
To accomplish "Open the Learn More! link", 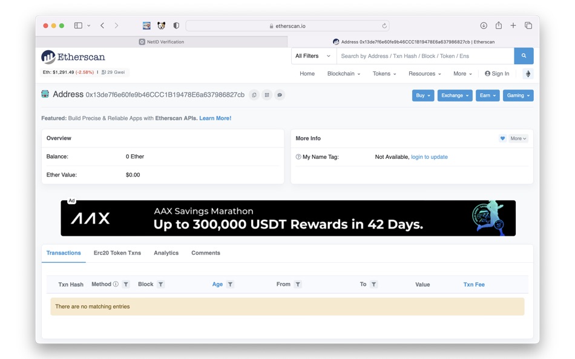I will tap(215, 118).
